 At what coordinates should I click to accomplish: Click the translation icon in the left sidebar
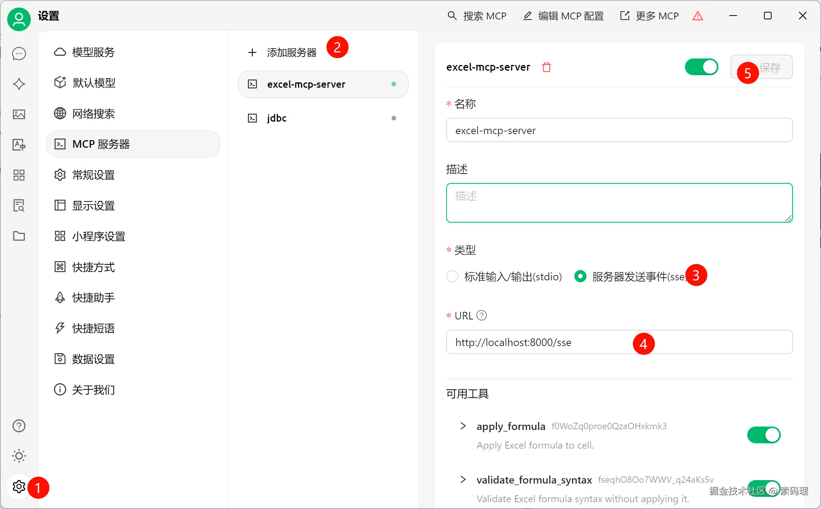coord(19,145)
